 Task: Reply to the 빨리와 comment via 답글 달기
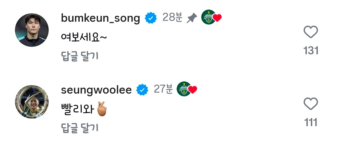click(x=80, y=128)
